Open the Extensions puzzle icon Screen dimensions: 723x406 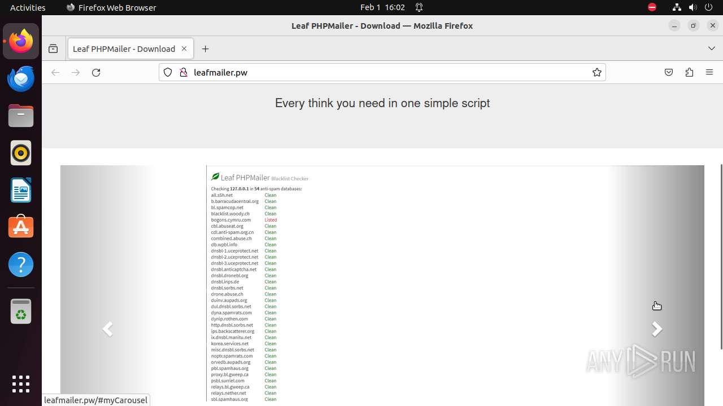pos(689,72)
